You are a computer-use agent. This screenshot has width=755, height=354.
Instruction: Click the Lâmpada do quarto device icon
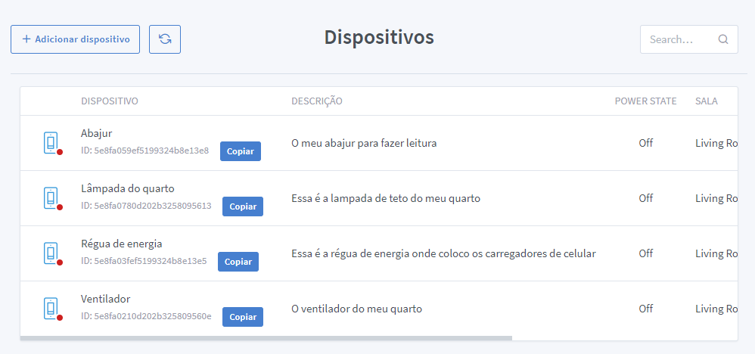(x=51, y=198)
